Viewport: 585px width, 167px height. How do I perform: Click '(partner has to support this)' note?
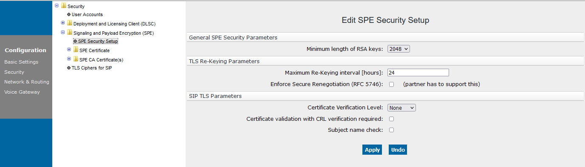point(441,84)
